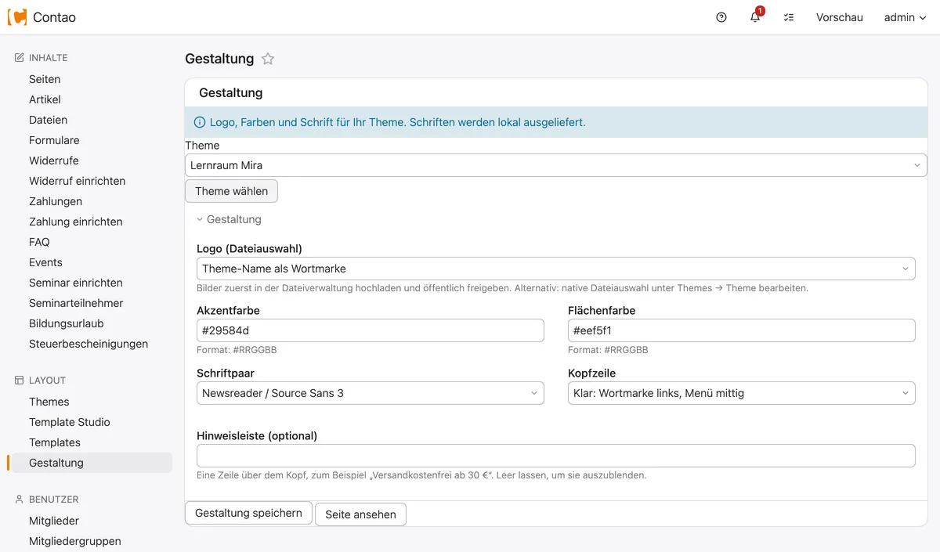This screenshot has height=552, width=940.
Task: Open Widerrufe in the sidebar
Action: coord(54,161)
